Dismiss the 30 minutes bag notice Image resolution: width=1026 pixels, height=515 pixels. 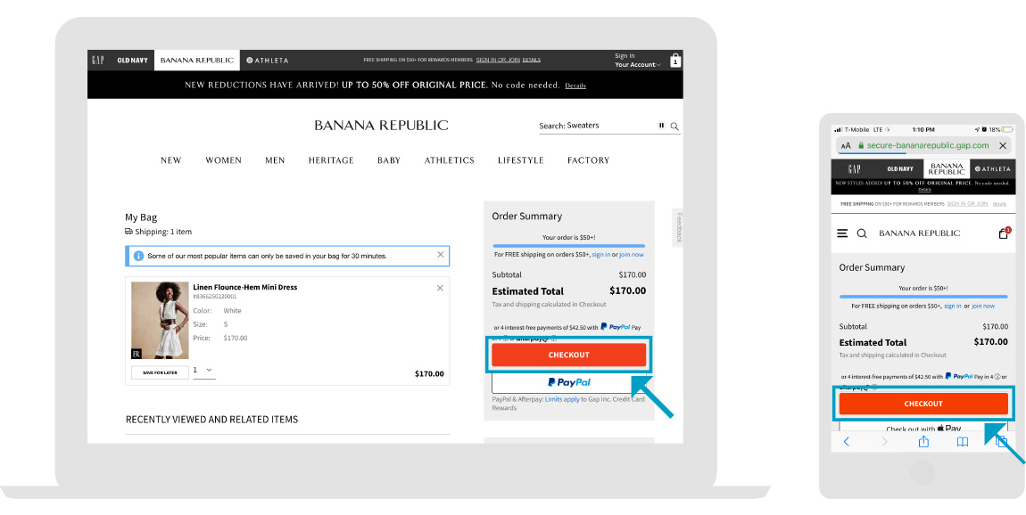[x=441, y=255]
